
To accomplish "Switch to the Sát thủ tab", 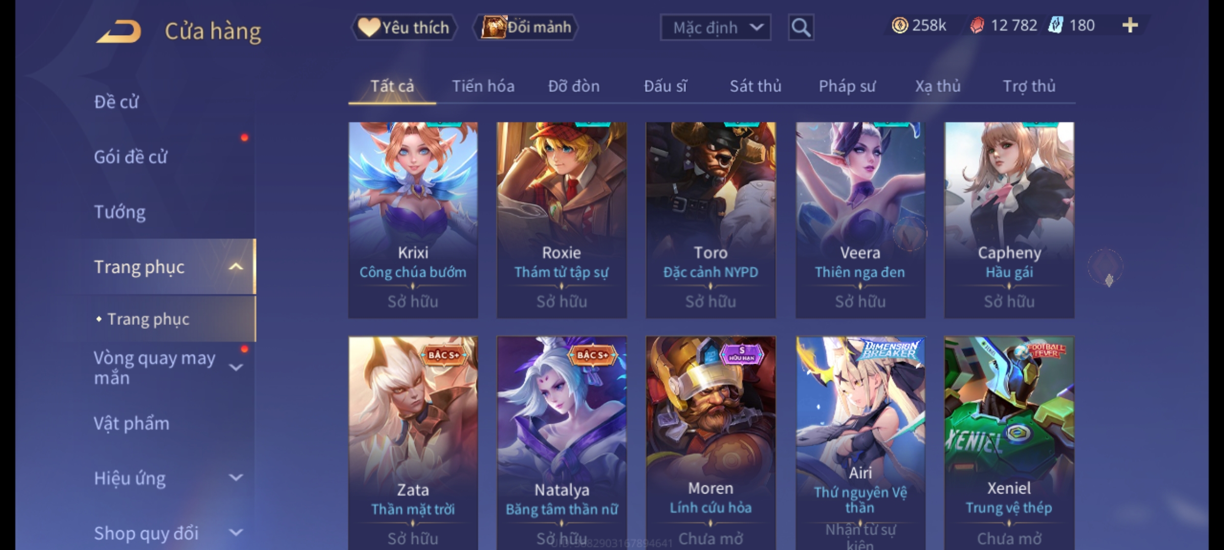I will tap(755, 86).
